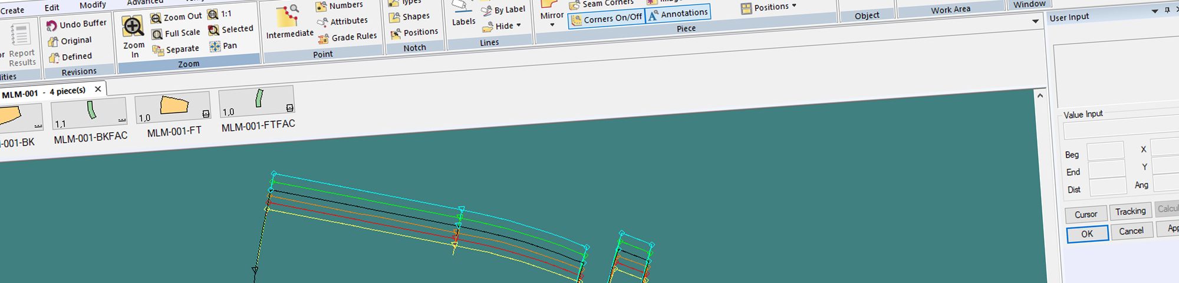Set zoom to 1:1
Viewport: 1179px width, 283px height.
click(219, 14)
